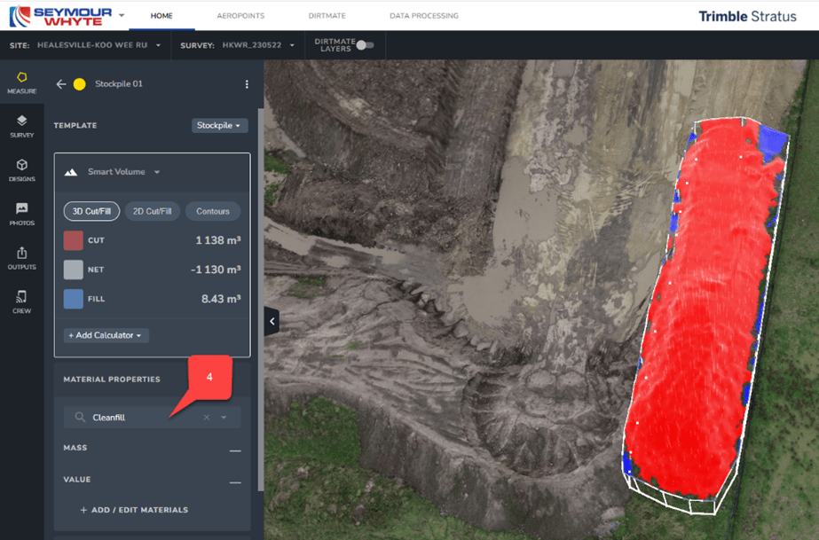Click the red Cut color swatch
This screenshot has height=540, width=819.
tap(74, 240)
